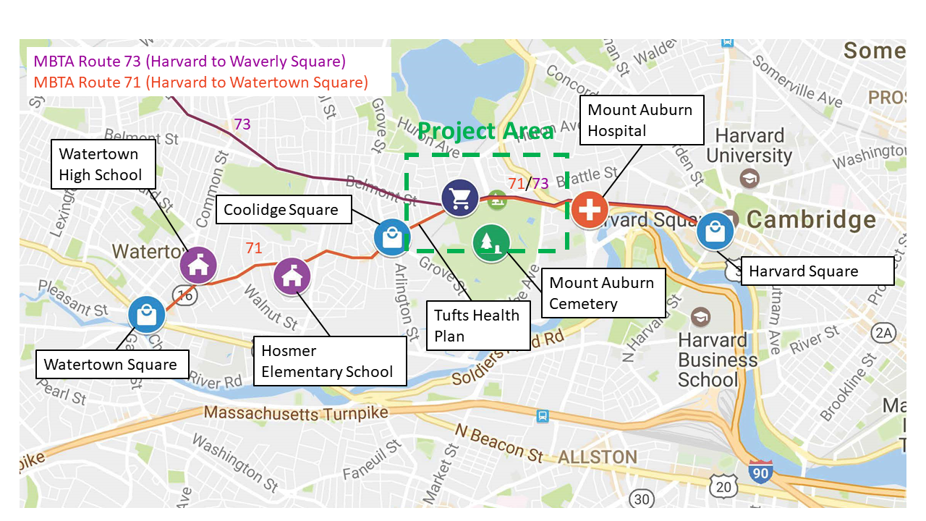Click the Mount Auburn Cemetery tree marker

click(491, 242)
